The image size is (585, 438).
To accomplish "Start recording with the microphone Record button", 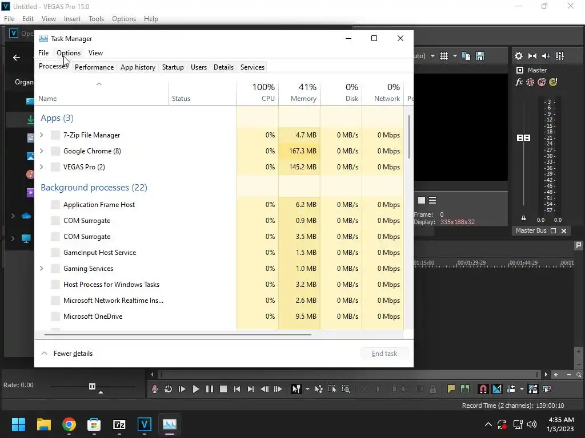I will (x=154, y=389).
